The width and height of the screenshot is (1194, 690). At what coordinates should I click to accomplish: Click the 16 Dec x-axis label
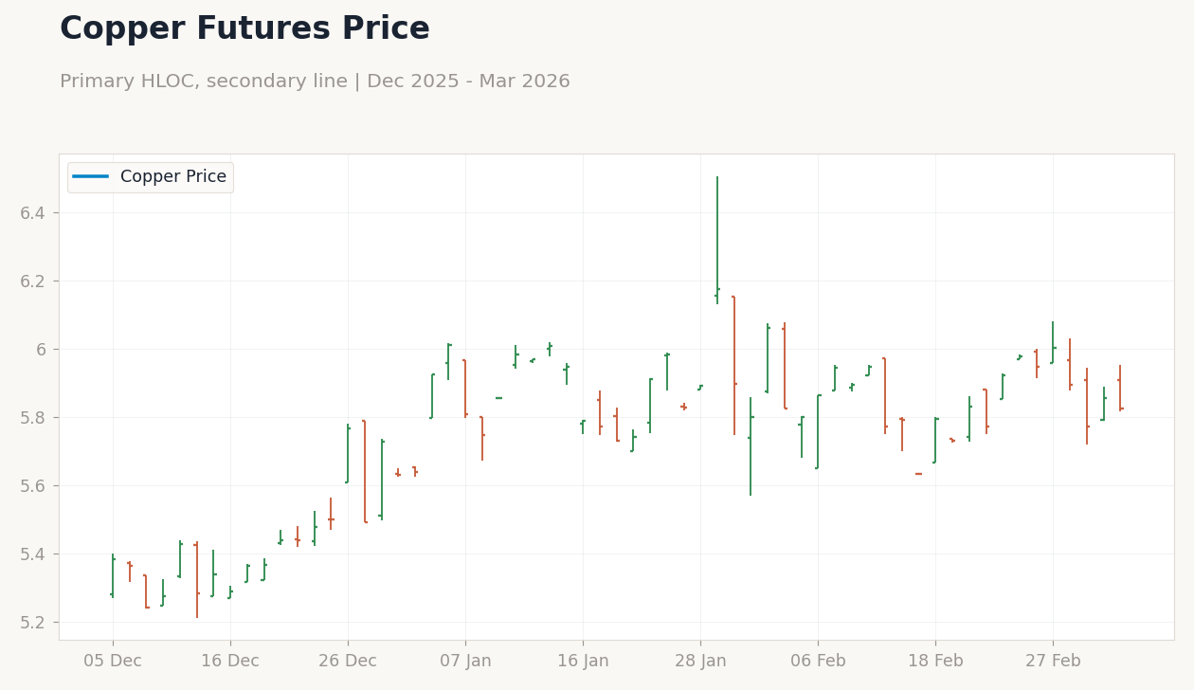pos(230,662)
